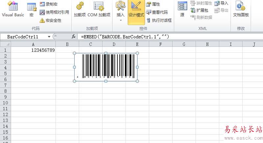Open control Properties (属性)
This screenshot has height=143, width=263.
pos(153,4)
